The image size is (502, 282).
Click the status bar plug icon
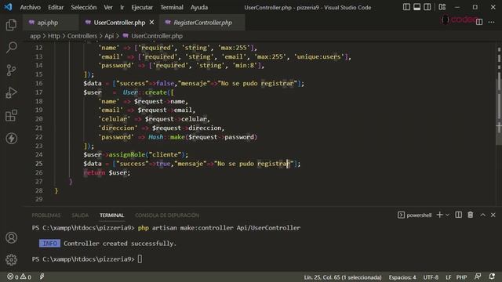(42, 277)
